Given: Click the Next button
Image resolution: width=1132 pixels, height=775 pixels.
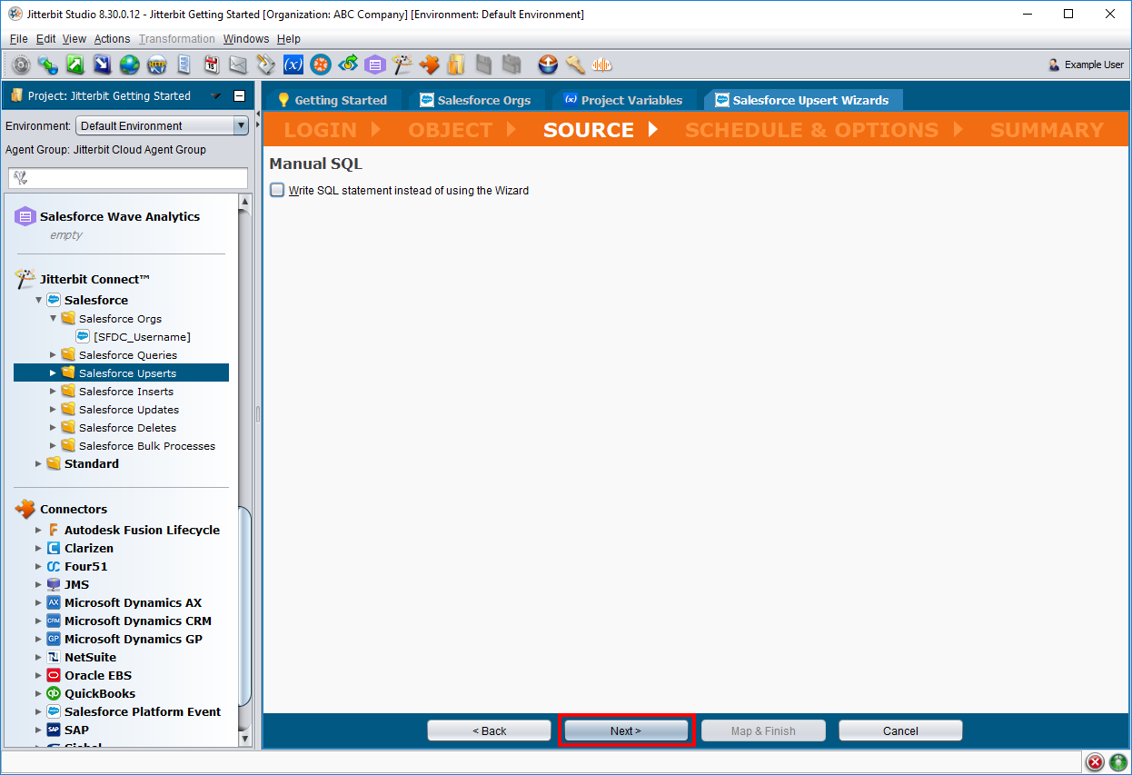Looking at the screenshot, I should [625, 730].
